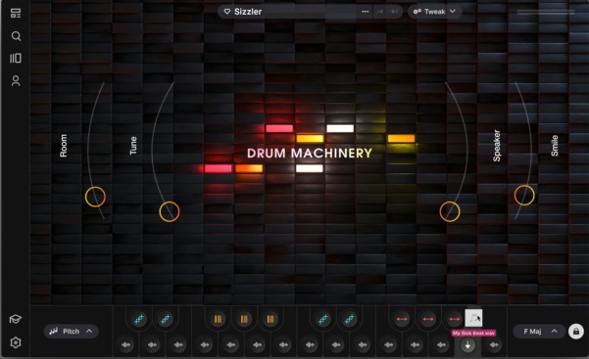Viewport: 589px width, 359px height.
Task: Click the first red double-arrow pad
Action: [402, 319]
